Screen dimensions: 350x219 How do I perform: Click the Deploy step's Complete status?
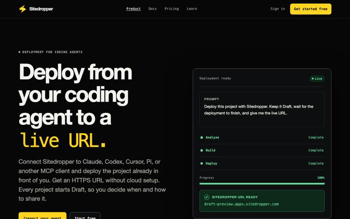(x=316, y=163)
